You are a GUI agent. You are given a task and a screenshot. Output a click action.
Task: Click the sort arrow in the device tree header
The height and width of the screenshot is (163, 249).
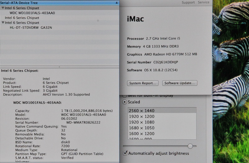(116, 2)
